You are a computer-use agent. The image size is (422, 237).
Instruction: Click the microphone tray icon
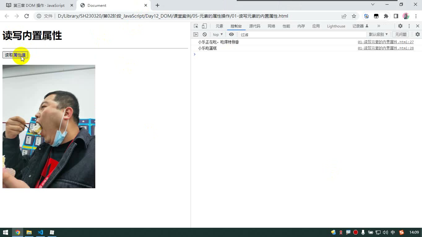click(x=363, y=232)
